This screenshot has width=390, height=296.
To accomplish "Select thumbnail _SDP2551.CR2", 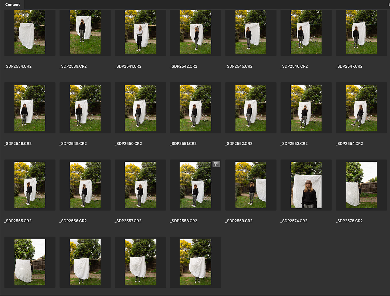I will (195, 108).
